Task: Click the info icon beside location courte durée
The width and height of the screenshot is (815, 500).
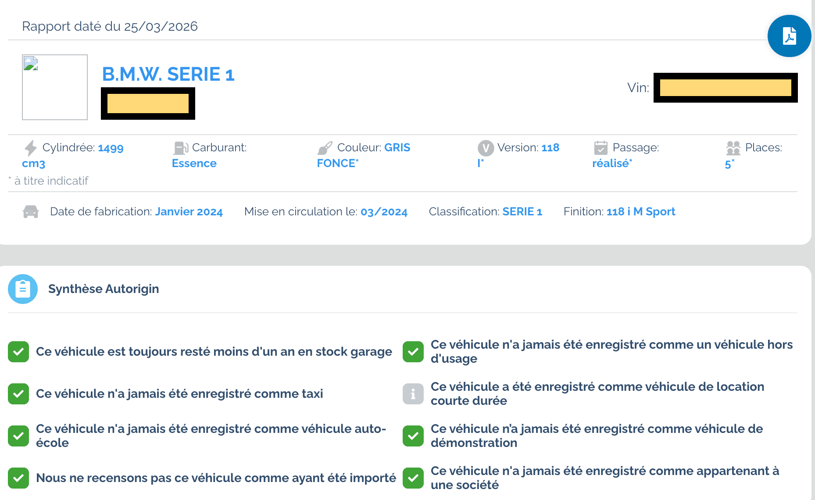Action: (x=413, y=394)
